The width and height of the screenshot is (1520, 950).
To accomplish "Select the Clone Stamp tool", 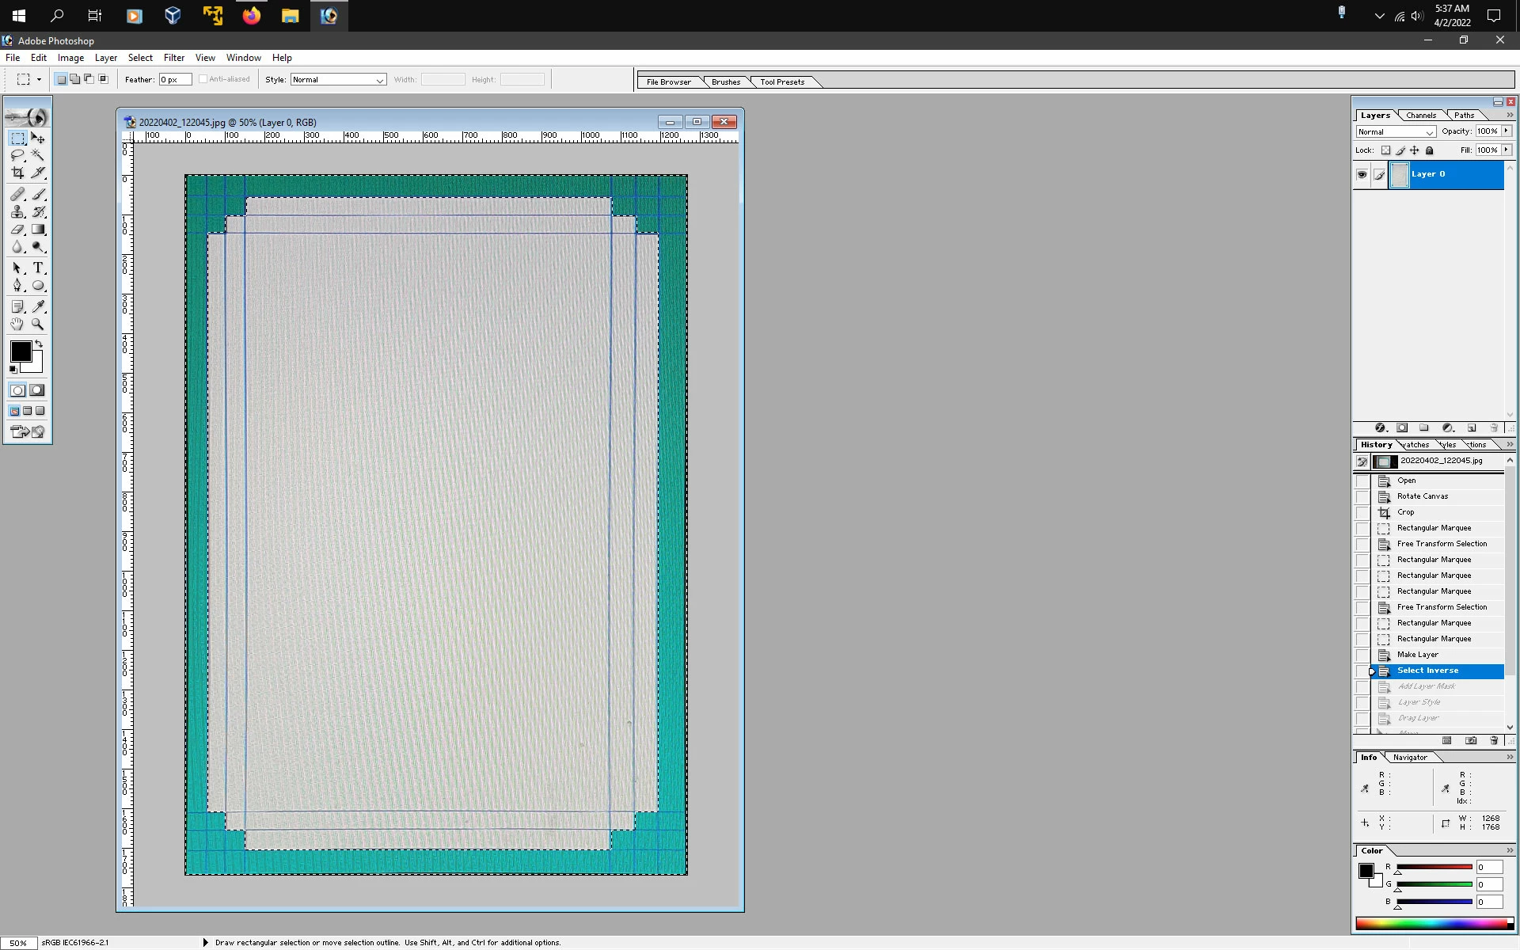I will click(x=17, y=212).
